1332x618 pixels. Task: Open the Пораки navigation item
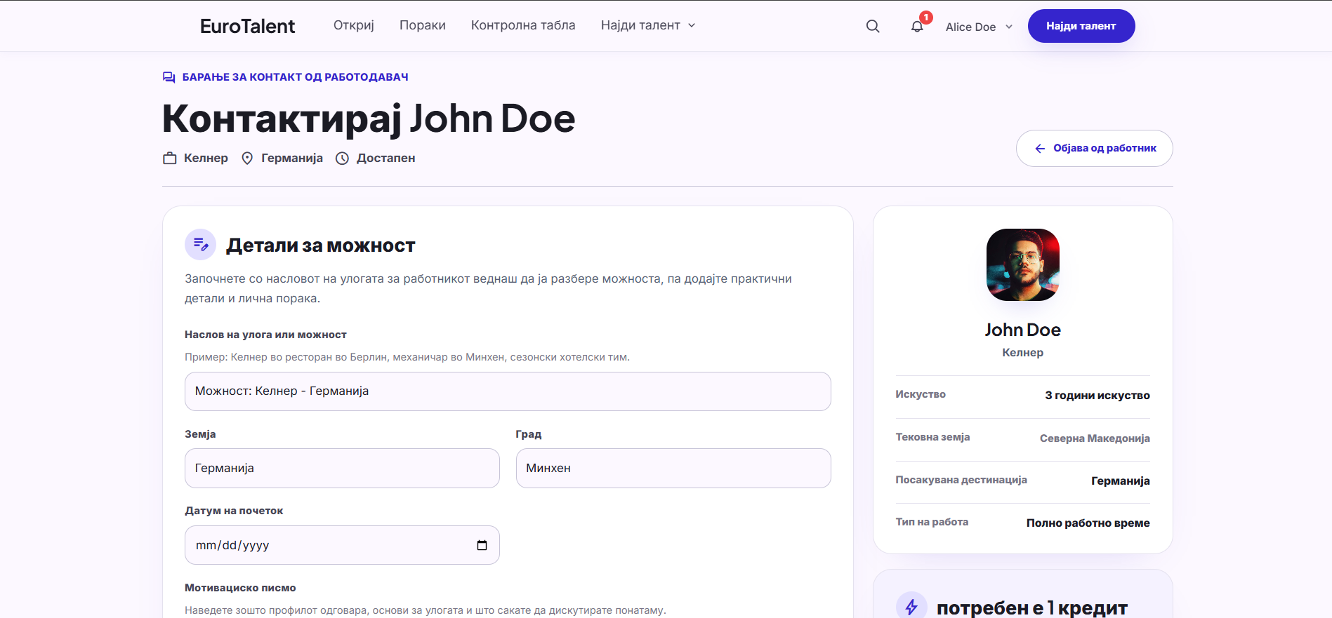click(423, 25)
